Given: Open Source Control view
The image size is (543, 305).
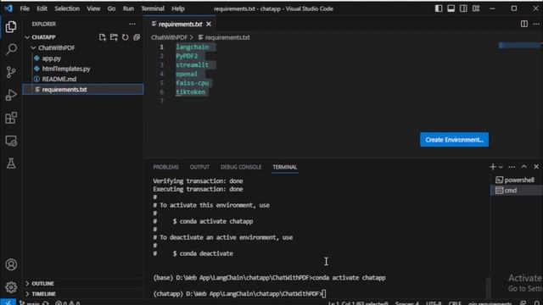Looking at the screenshot, I should pyautogui.click(x=11, y=72).
